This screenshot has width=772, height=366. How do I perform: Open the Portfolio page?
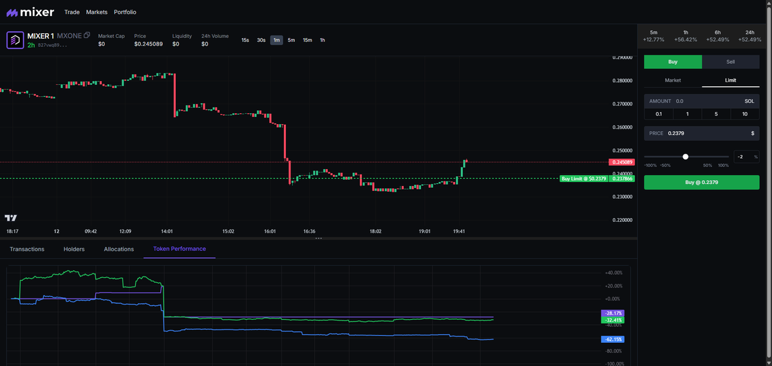[125, 12]
